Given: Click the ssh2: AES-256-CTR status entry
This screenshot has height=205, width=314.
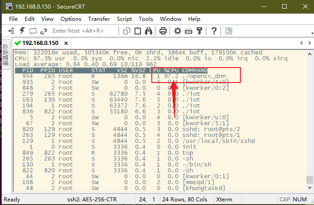Looking at the screenshot, I should 92,200.
